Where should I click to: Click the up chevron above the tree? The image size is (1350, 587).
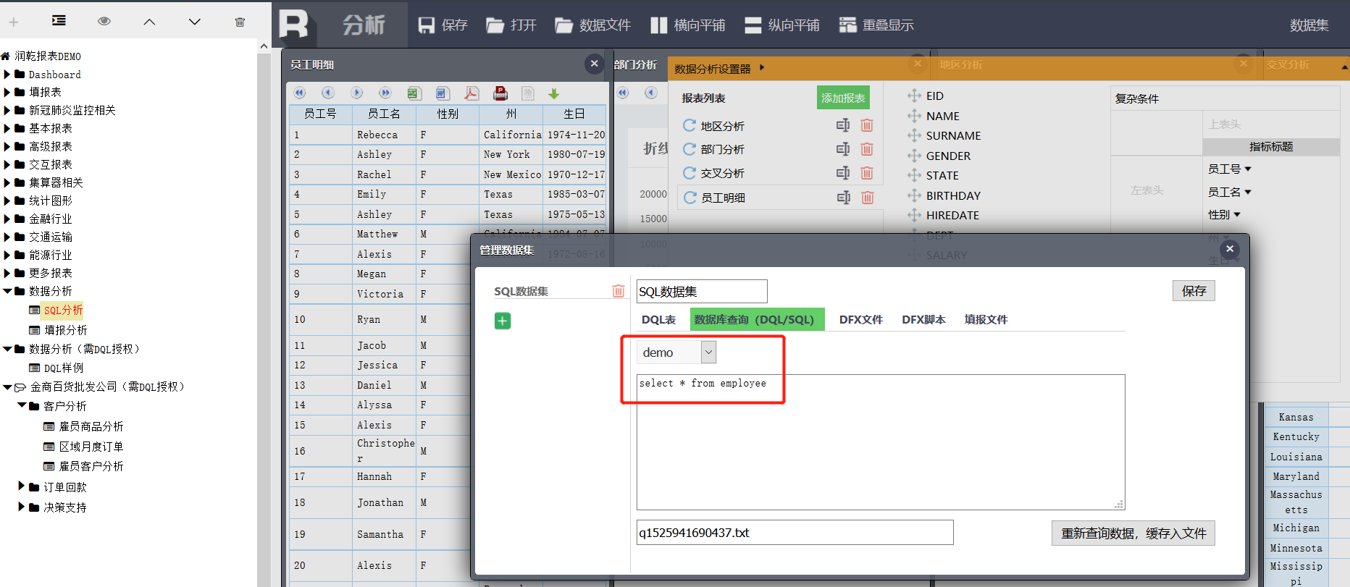tap(149, 22)
